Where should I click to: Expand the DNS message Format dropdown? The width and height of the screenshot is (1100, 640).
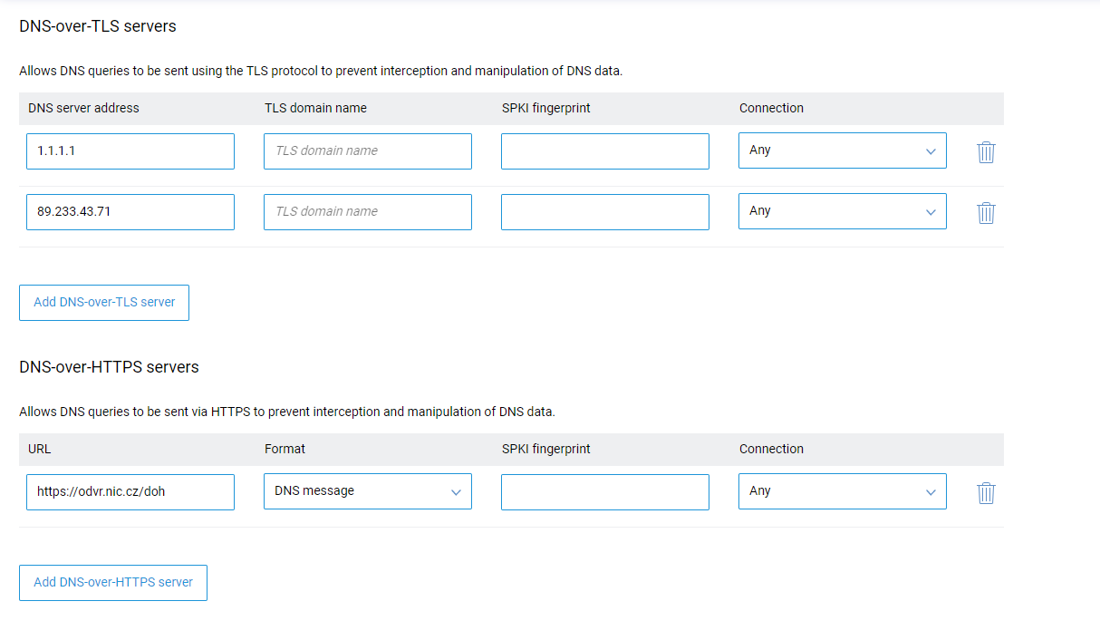368,491
